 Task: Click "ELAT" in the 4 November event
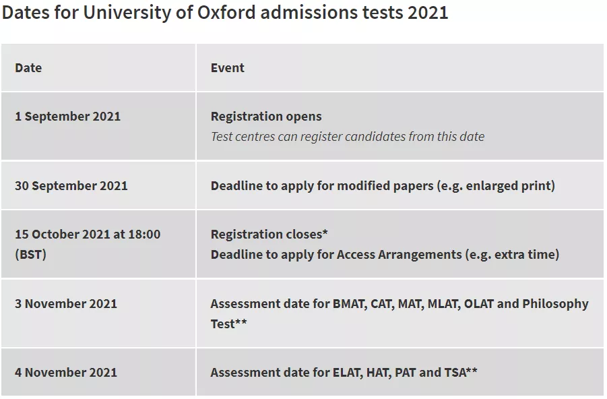coord(347,373)
